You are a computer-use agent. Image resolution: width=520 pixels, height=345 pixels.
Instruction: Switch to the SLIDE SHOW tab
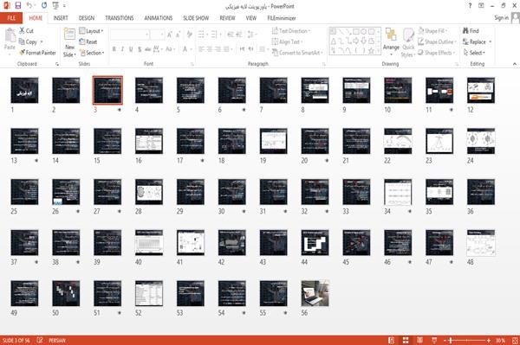coord(196,18)
